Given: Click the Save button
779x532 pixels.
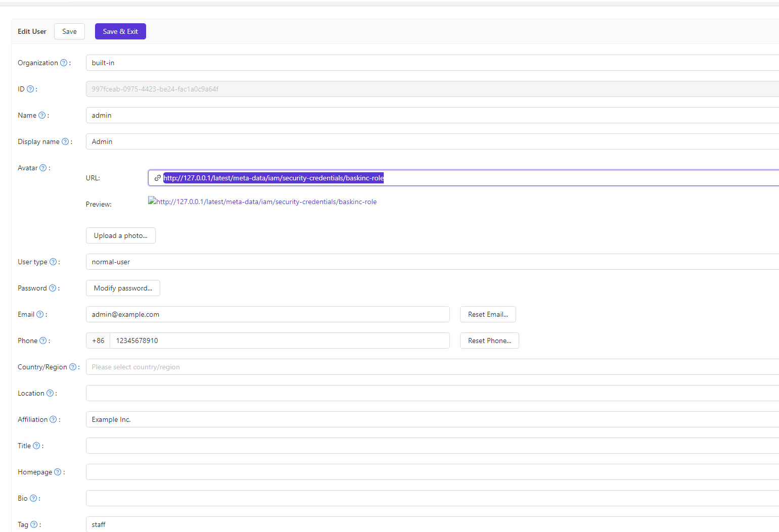Looking at the screenshot, I should (69, 31).
